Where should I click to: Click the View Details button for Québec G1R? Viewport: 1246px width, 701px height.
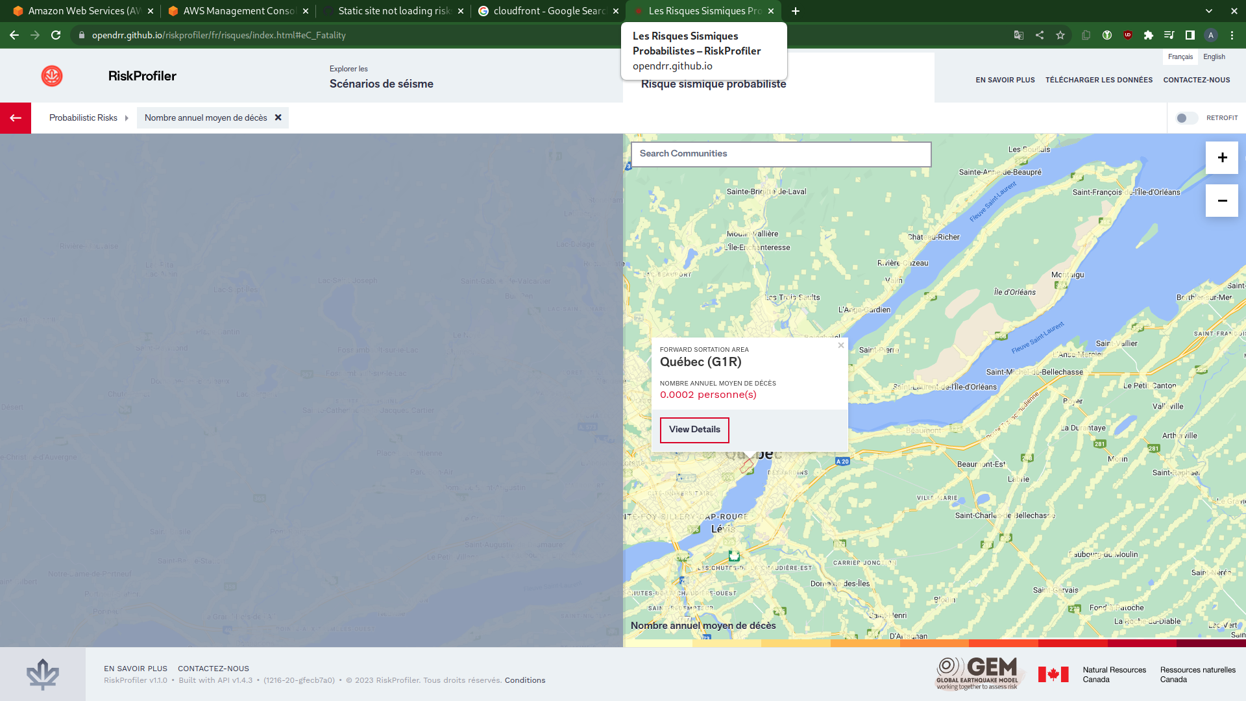click(x=694, y=430)
